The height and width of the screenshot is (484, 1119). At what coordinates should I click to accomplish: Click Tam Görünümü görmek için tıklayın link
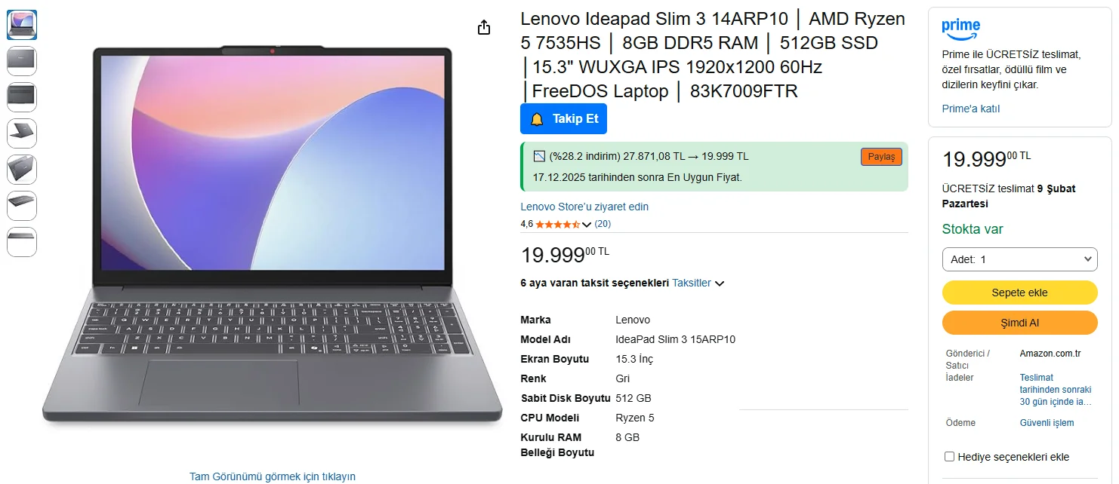[273, 476]
